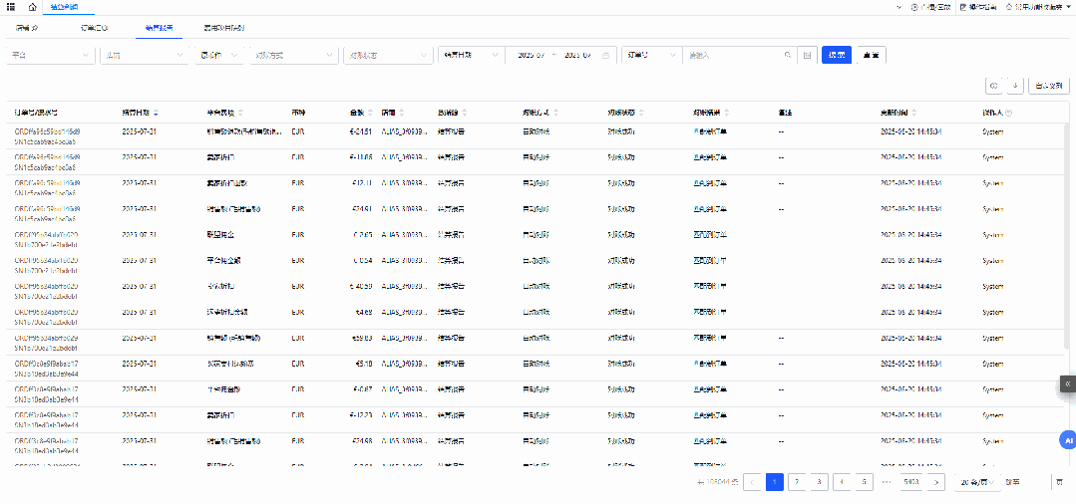This screenshot has width=1076, height=504.
Task: Sort by the 平台费项 column arrows
Action: (x=240, y=113)
